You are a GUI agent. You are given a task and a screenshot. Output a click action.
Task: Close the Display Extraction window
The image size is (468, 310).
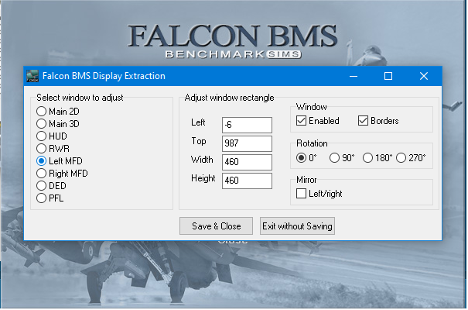[424, 76]
